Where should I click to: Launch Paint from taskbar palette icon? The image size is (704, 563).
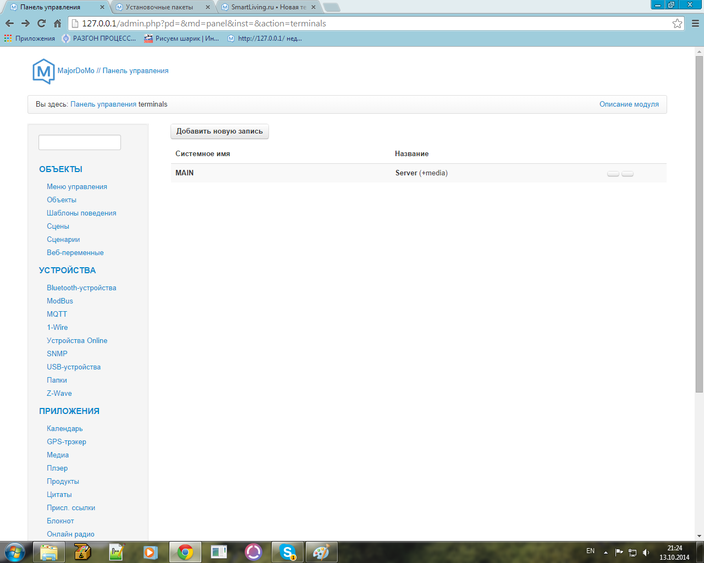(x=321, y=551)
